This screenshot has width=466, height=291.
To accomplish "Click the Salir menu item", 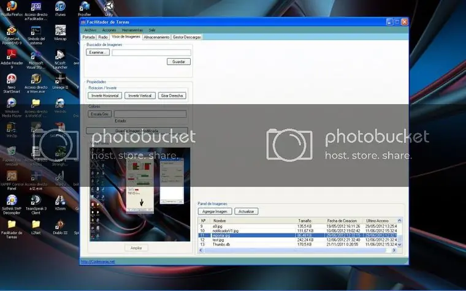I will click(152, 30).
